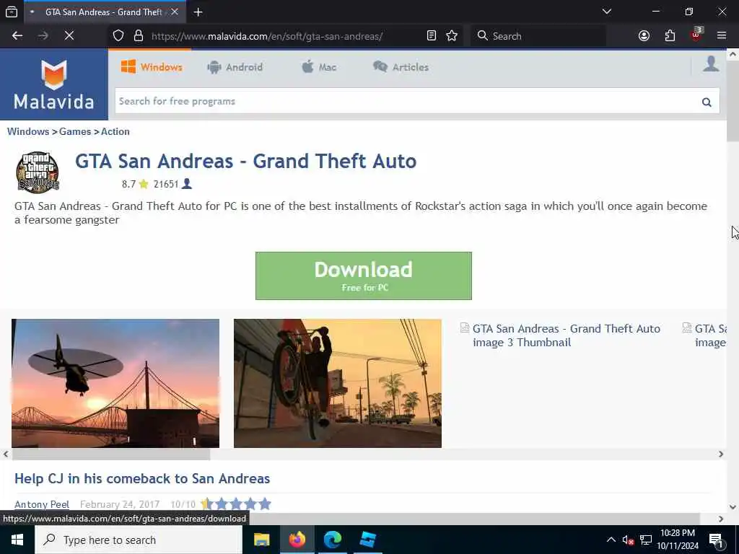Viewport: 739px width, 554px height.
Task: Open File Explorer from taskbar
Action: [261, 540]
